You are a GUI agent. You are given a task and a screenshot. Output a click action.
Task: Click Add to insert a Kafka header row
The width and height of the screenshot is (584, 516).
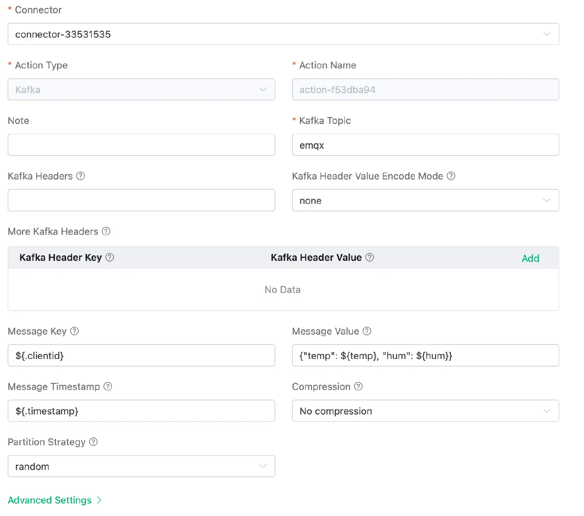(x=530, y=258)
